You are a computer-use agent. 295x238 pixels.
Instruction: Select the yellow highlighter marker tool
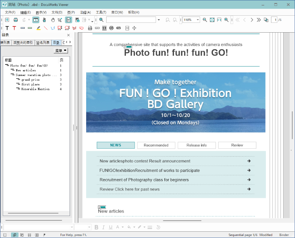pyautogui.click(x=39, y=28)
